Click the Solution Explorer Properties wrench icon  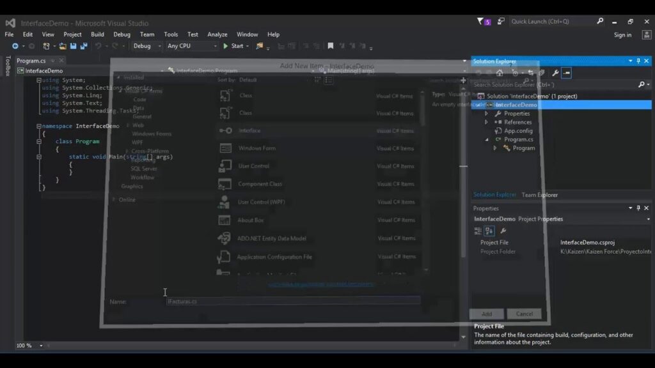point(555,73)
